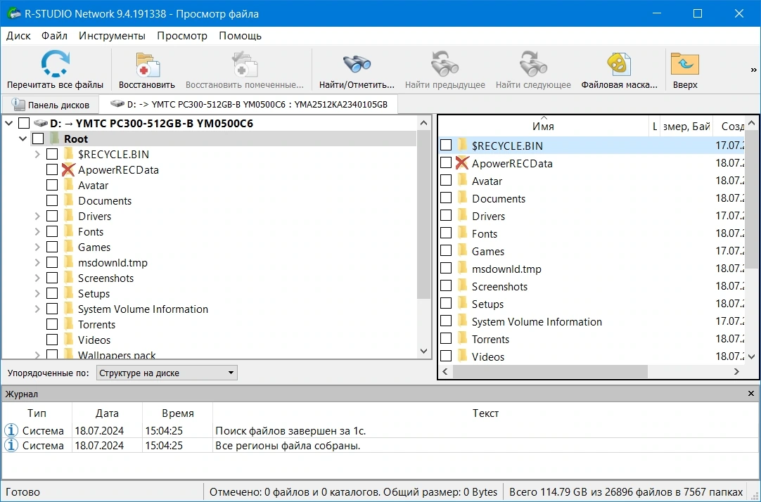761x502 pixels.
Task: Select the D: YMTC PC300 drive tab
Action: click(248, 104)
